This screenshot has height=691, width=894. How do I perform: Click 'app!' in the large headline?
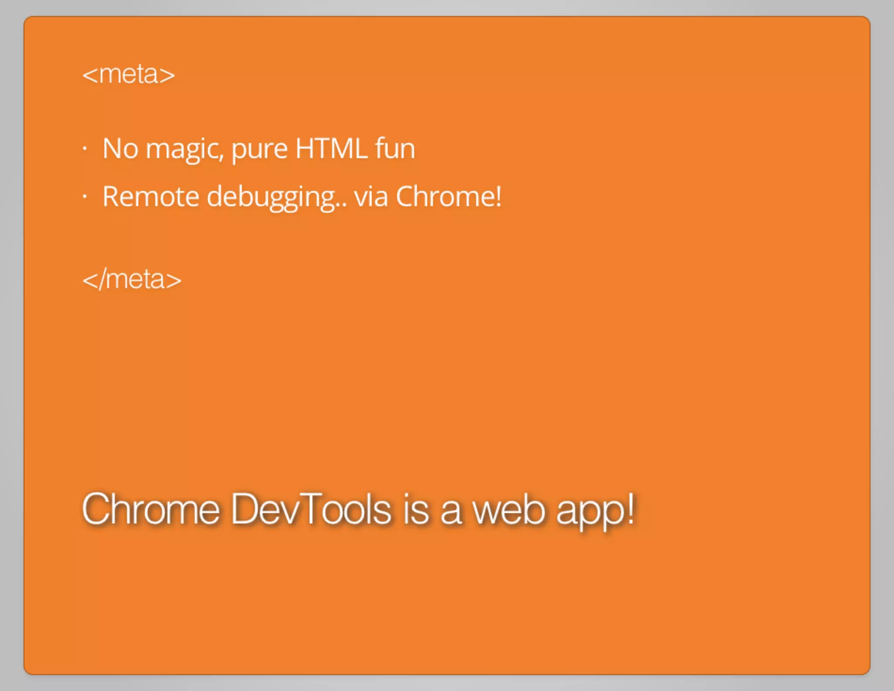(x=595, y=510)
